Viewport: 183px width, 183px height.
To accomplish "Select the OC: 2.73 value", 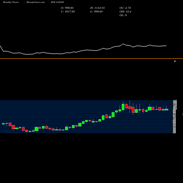I will pos(125,8).
